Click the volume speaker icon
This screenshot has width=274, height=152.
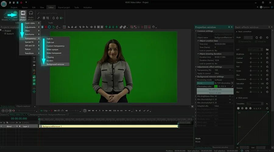pos(67,111)
